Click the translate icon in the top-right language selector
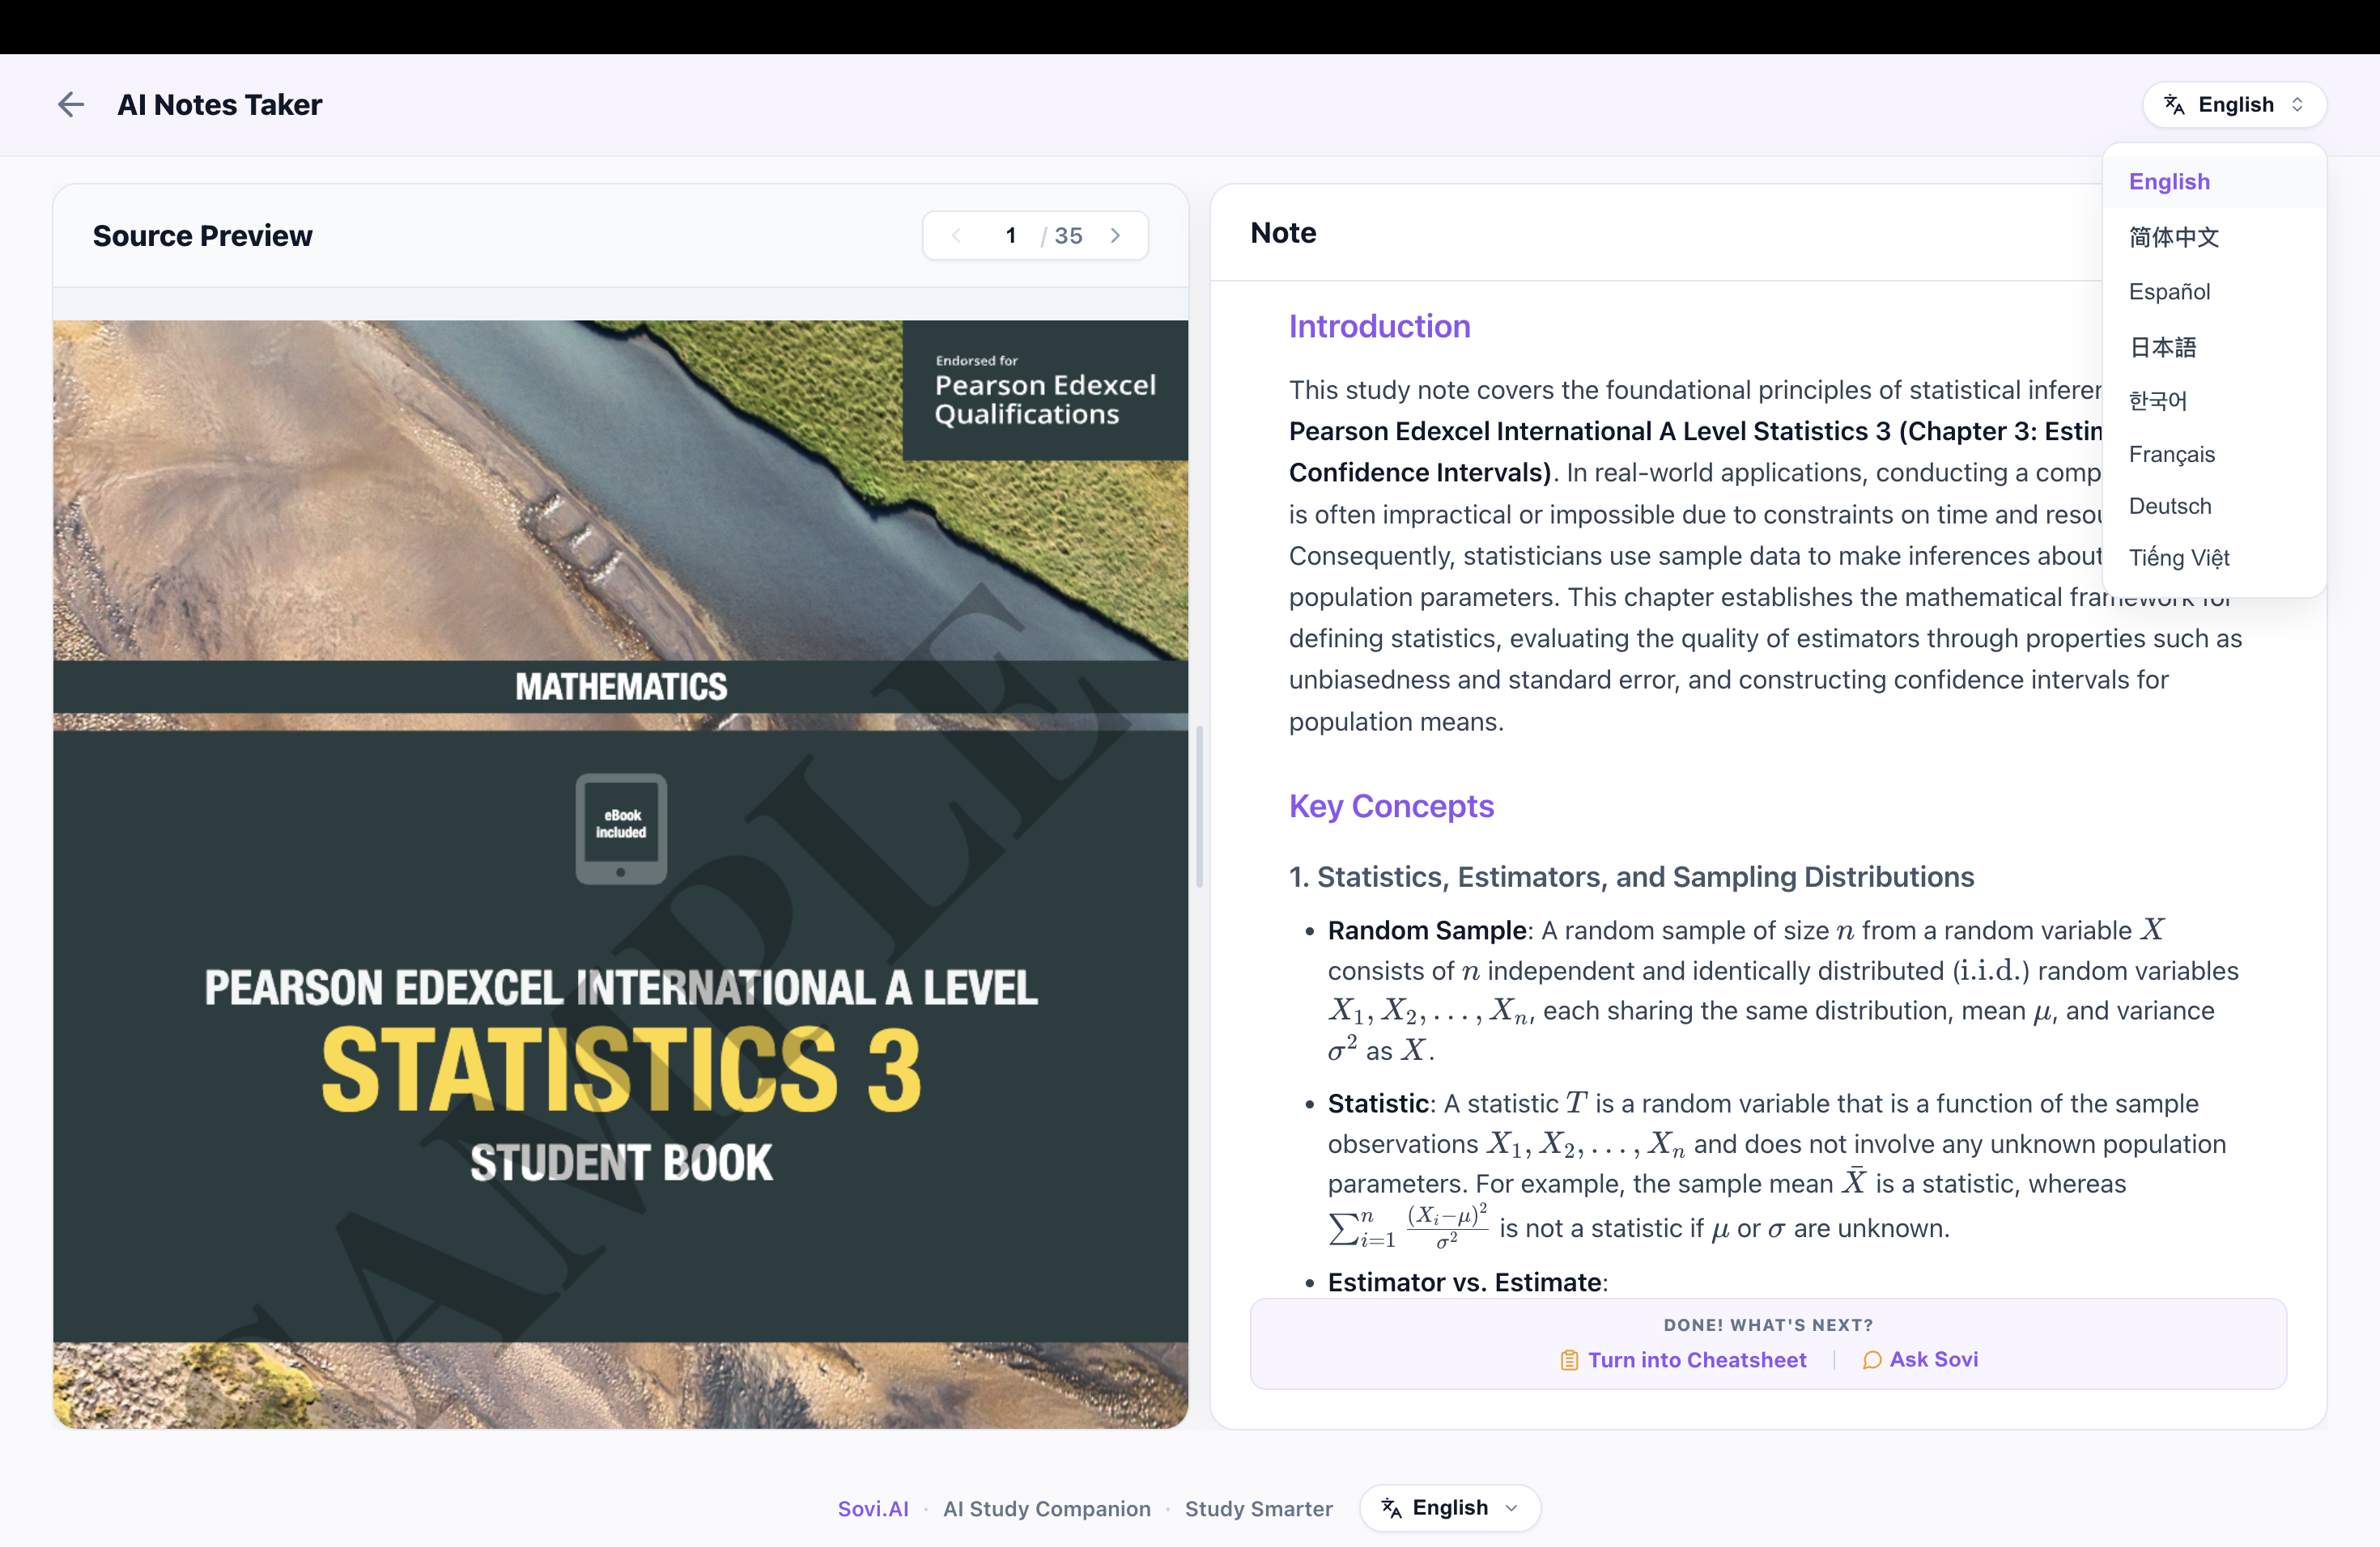 (2174, 104)
